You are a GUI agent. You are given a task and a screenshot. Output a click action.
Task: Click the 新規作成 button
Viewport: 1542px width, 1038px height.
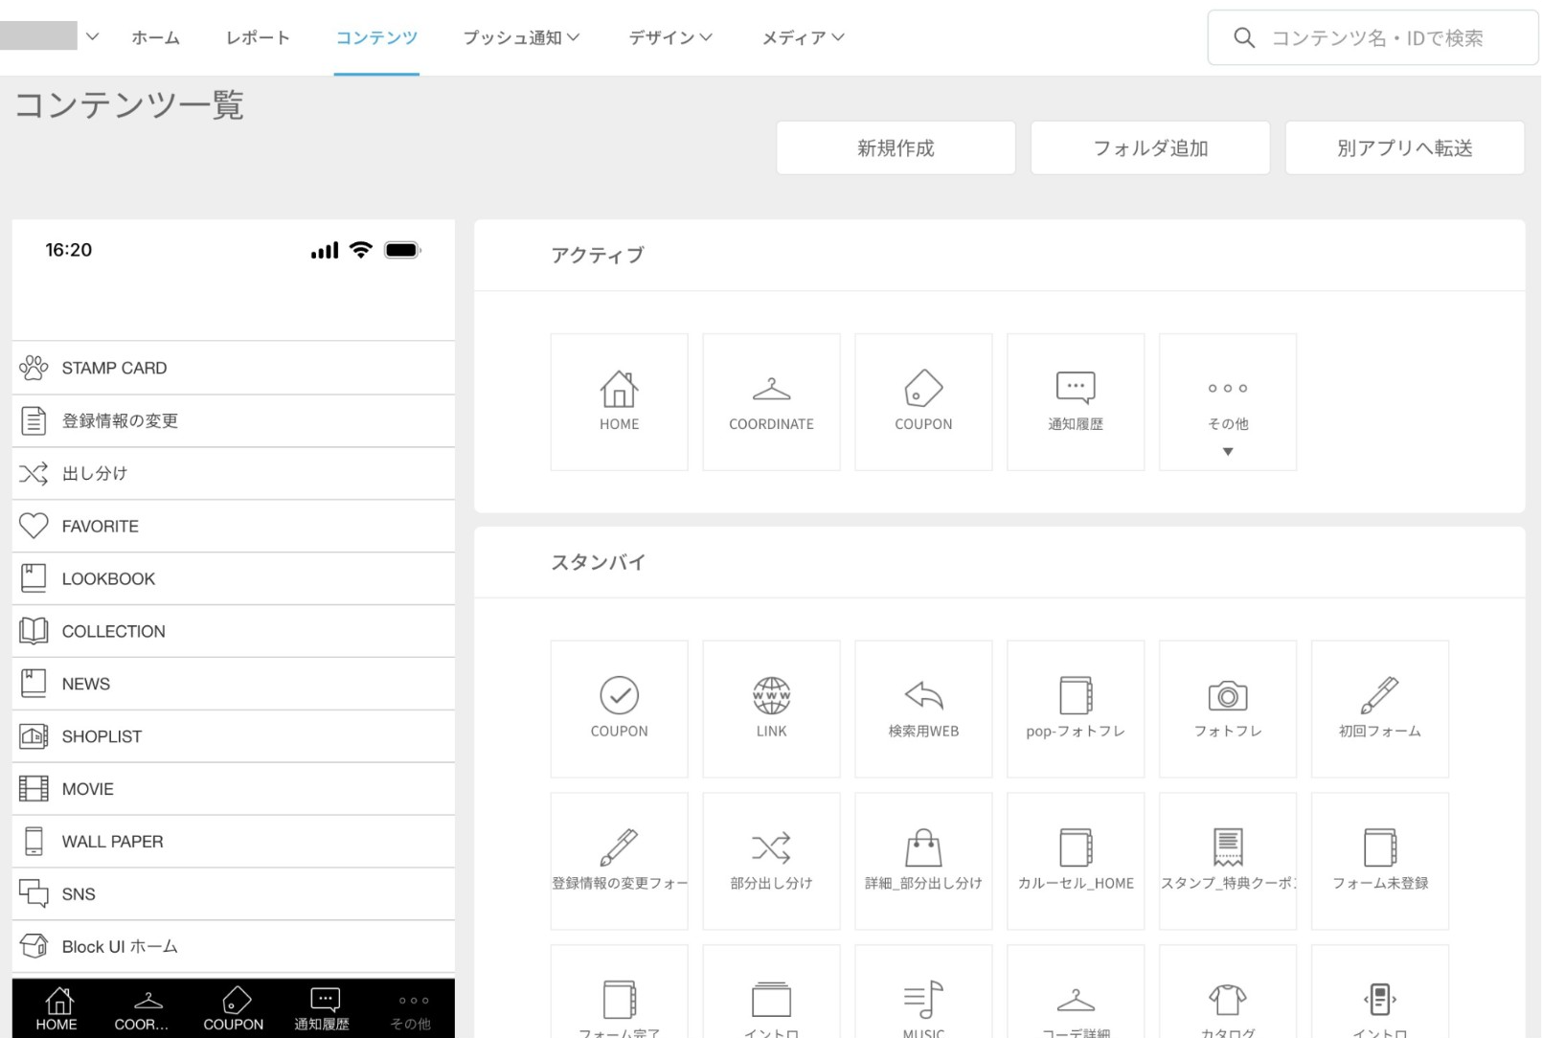coord(896,147)
